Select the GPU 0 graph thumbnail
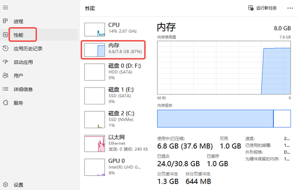Image resolution: width=298 pixels, height=190 pixels. [94, 167]
